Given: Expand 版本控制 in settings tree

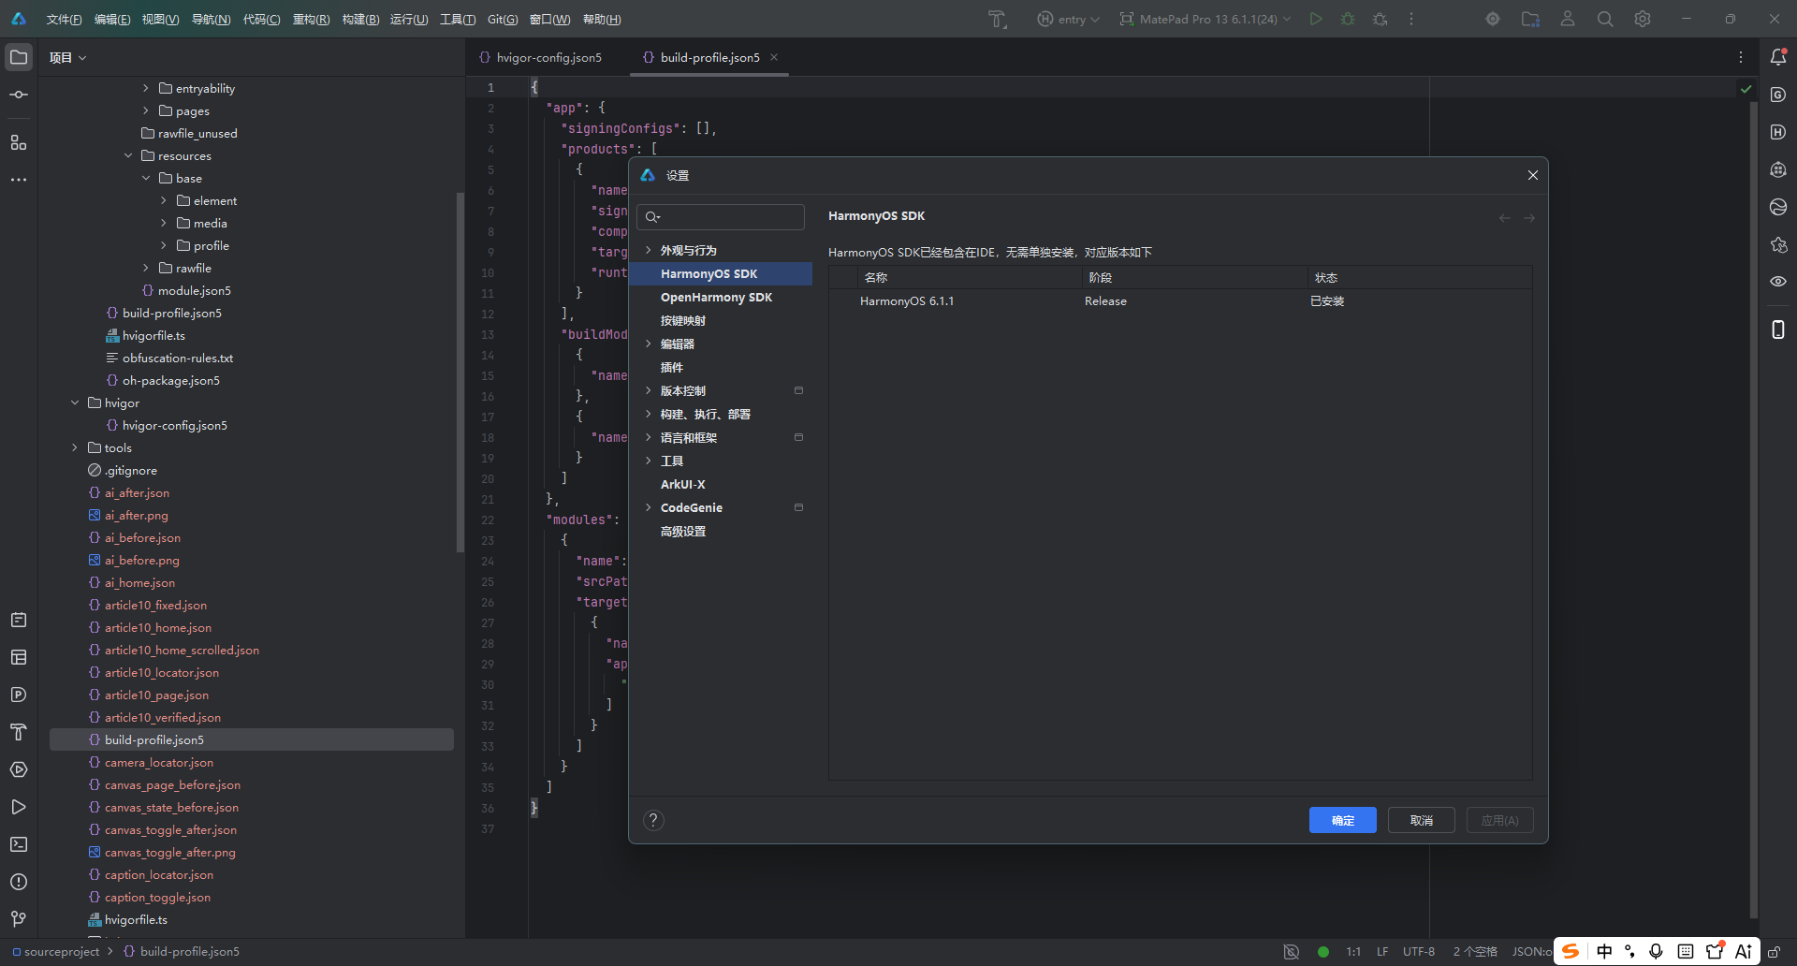Looking at the screenshot, I should point(648,390).
